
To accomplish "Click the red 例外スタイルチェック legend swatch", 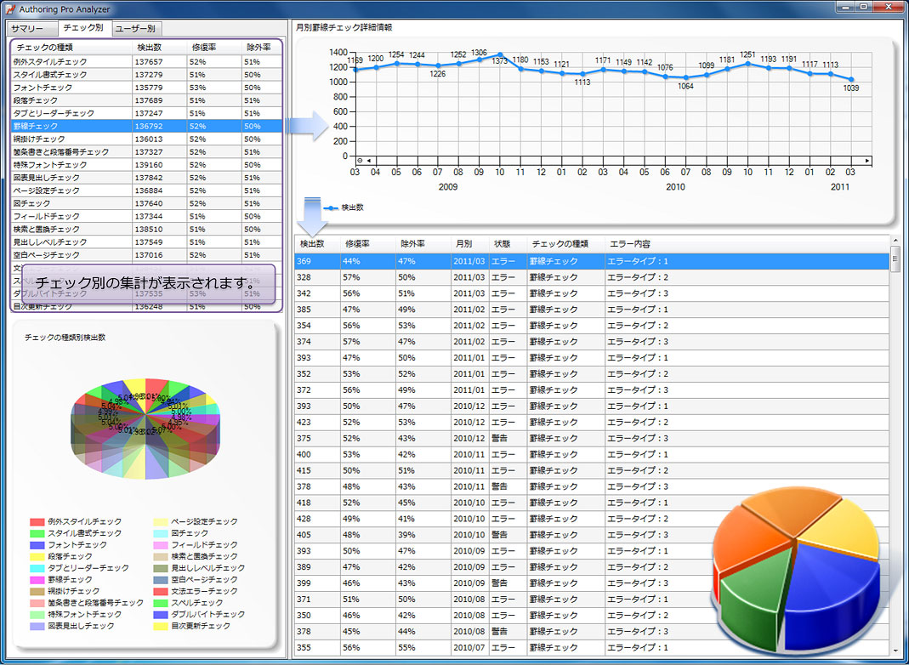I will coord(37,521).
